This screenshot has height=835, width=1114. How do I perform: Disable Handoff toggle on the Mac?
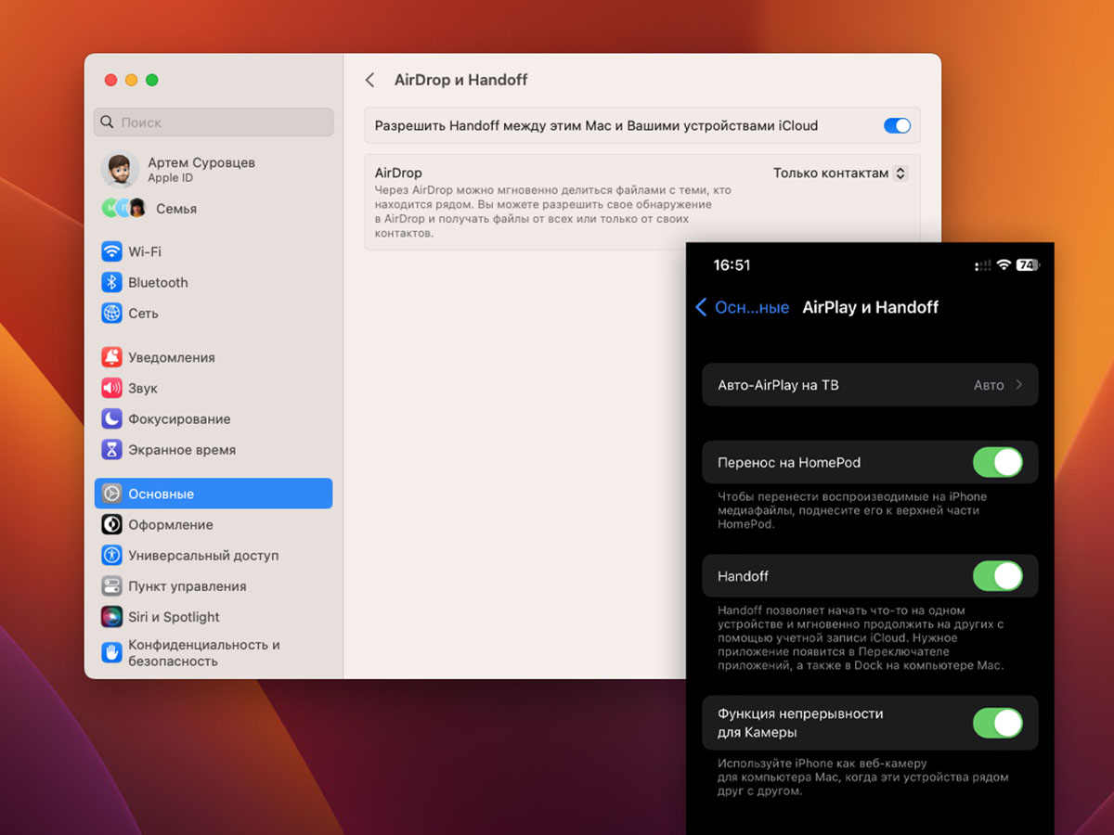click(x=896, y=125)
